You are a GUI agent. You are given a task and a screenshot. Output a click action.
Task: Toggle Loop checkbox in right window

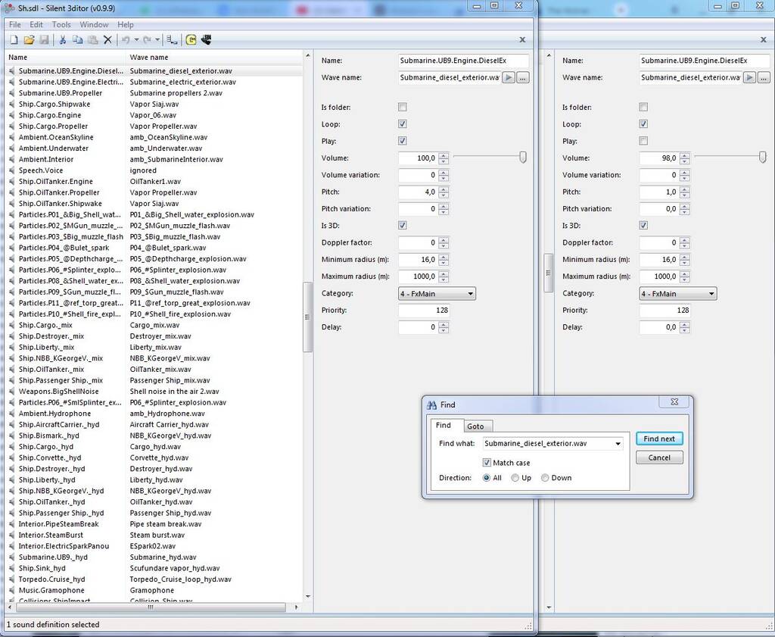[x=643, y=124]
